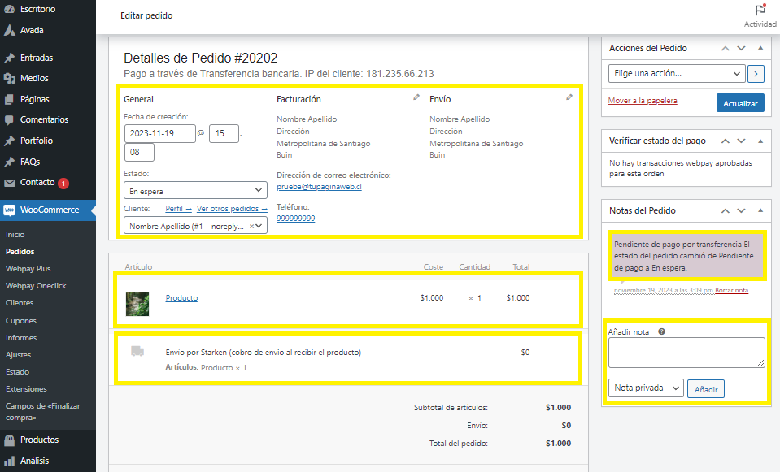Click the Actualizar button

(x=740, y=103)
